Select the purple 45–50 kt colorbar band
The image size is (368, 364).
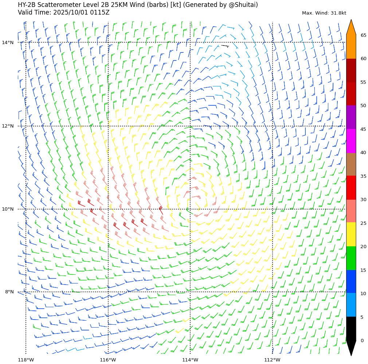(x=351, y=117)
